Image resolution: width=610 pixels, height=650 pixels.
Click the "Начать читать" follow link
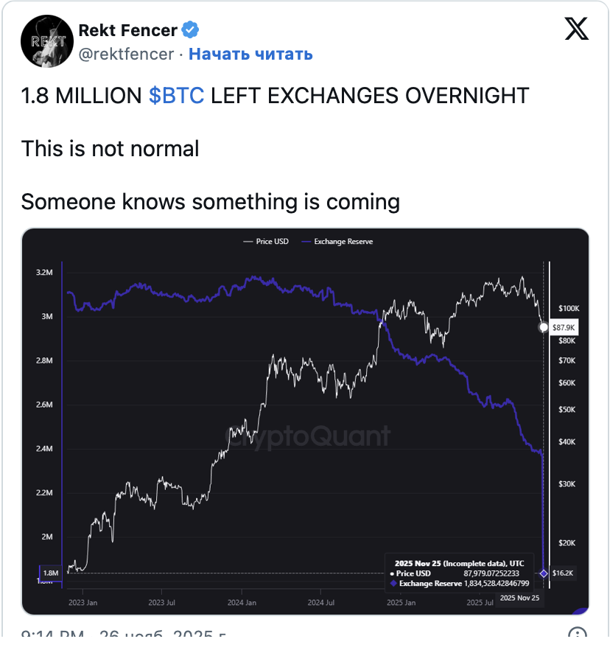[x=250, y=54]
